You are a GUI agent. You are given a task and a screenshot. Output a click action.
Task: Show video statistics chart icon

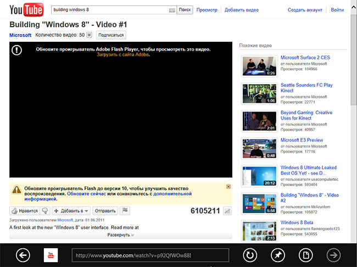(227, 211)
